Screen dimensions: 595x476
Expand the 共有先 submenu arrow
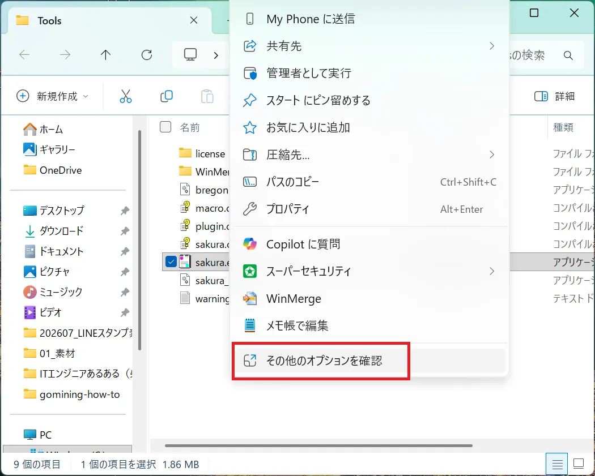492,46
